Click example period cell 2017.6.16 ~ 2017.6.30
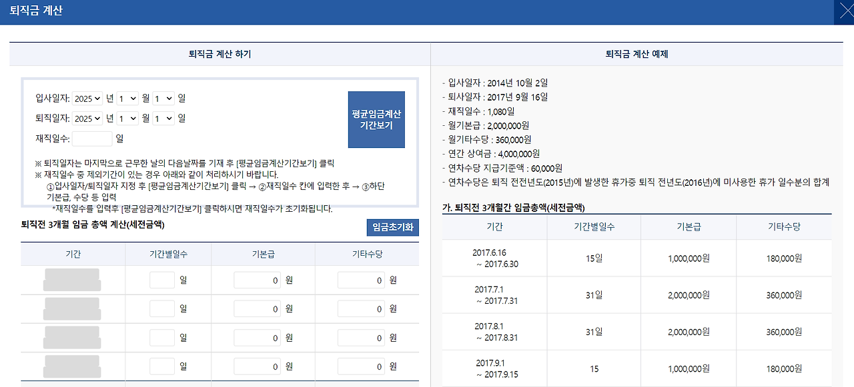The height and width of the screenshot is (387, 854). tap(494, 258)
